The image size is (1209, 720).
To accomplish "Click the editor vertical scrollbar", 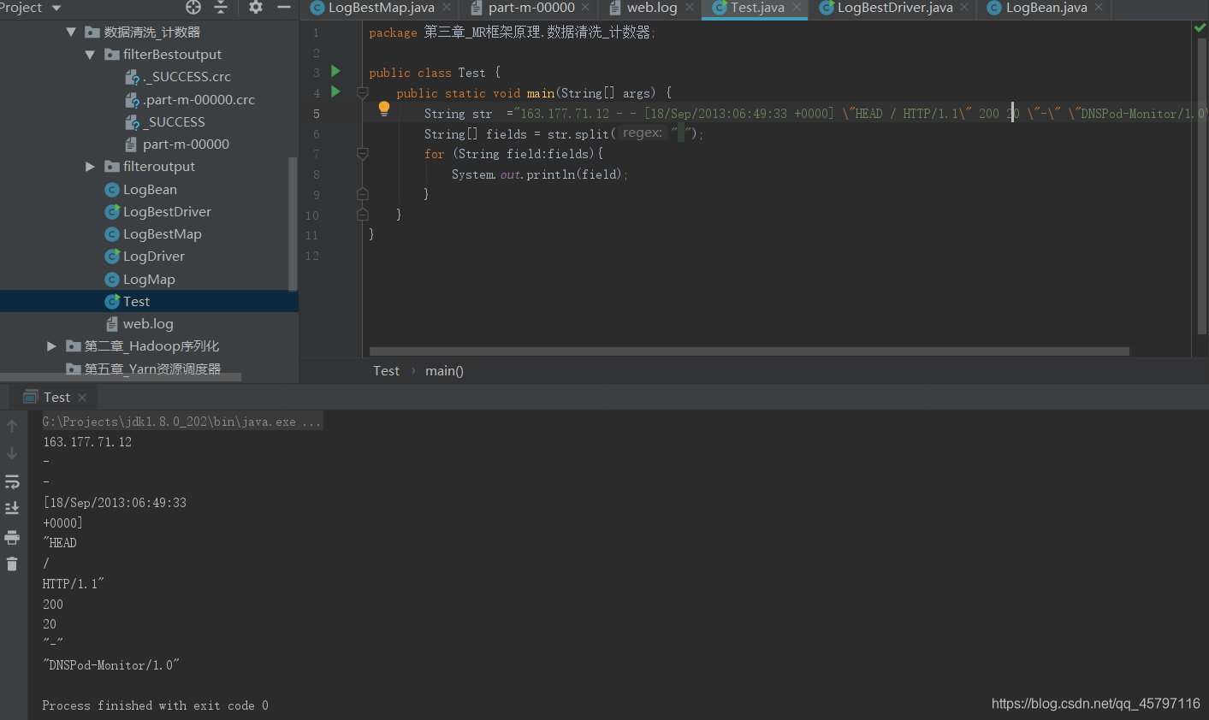I will tap(1201, 186).
